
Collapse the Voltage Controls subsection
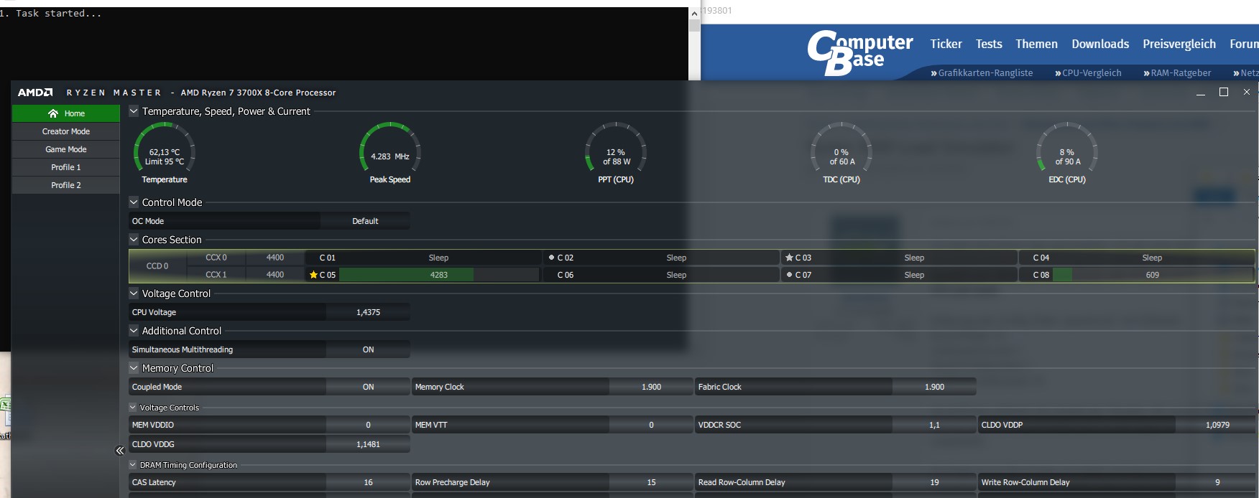pos(133,408)
